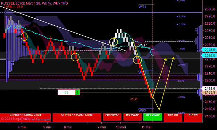Click the green Day VWAP status button

(x=153, y=117)
